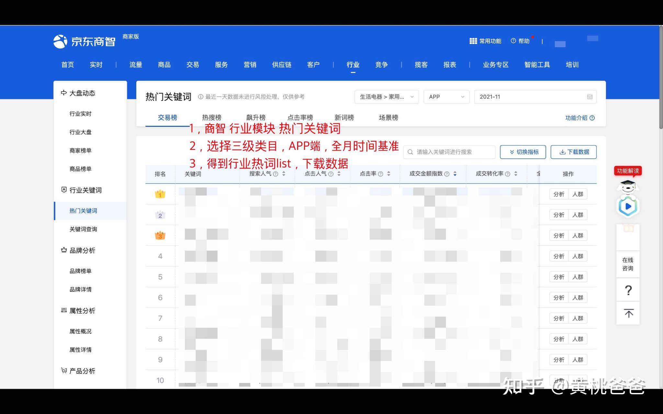
Task: Open the 功能介绍 link
Action: pyautogui.click(x=576, y=118)
